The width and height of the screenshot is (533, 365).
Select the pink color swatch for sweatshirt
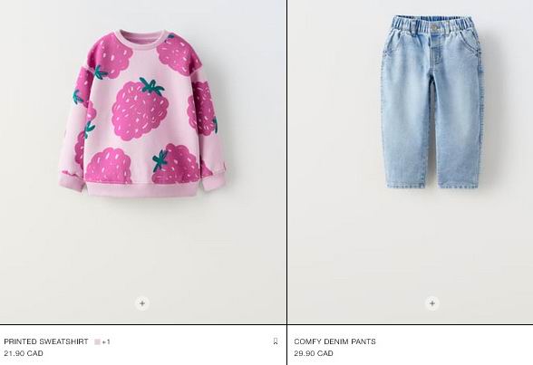tap(97, 342)
